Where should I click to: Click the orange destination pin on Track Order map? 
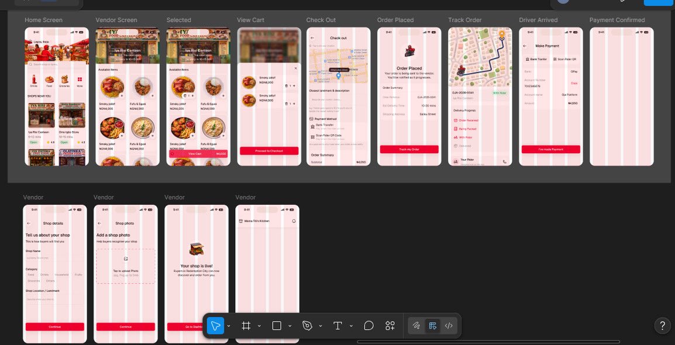pyautogui.click(x=502, y=34)
